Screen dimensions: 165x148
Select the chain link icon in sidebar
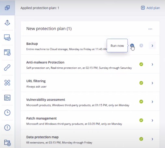[x=7, y=68]
